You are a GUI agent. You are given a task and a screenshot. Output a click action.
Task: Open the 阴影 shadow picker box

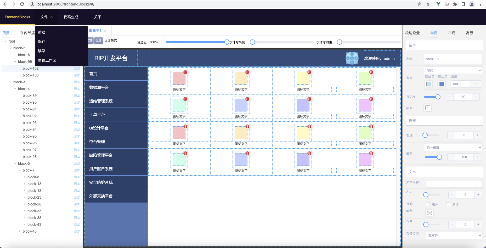point(428,108)
